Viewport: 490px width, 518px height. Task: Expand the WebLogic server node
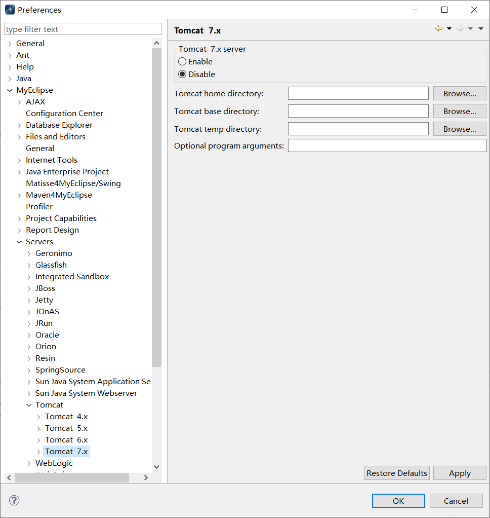coord(29,463)
